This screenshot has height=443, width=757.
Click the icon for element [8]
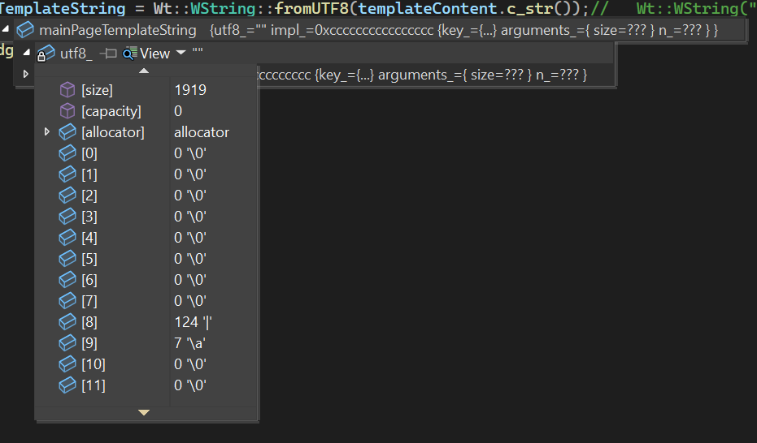67,322
